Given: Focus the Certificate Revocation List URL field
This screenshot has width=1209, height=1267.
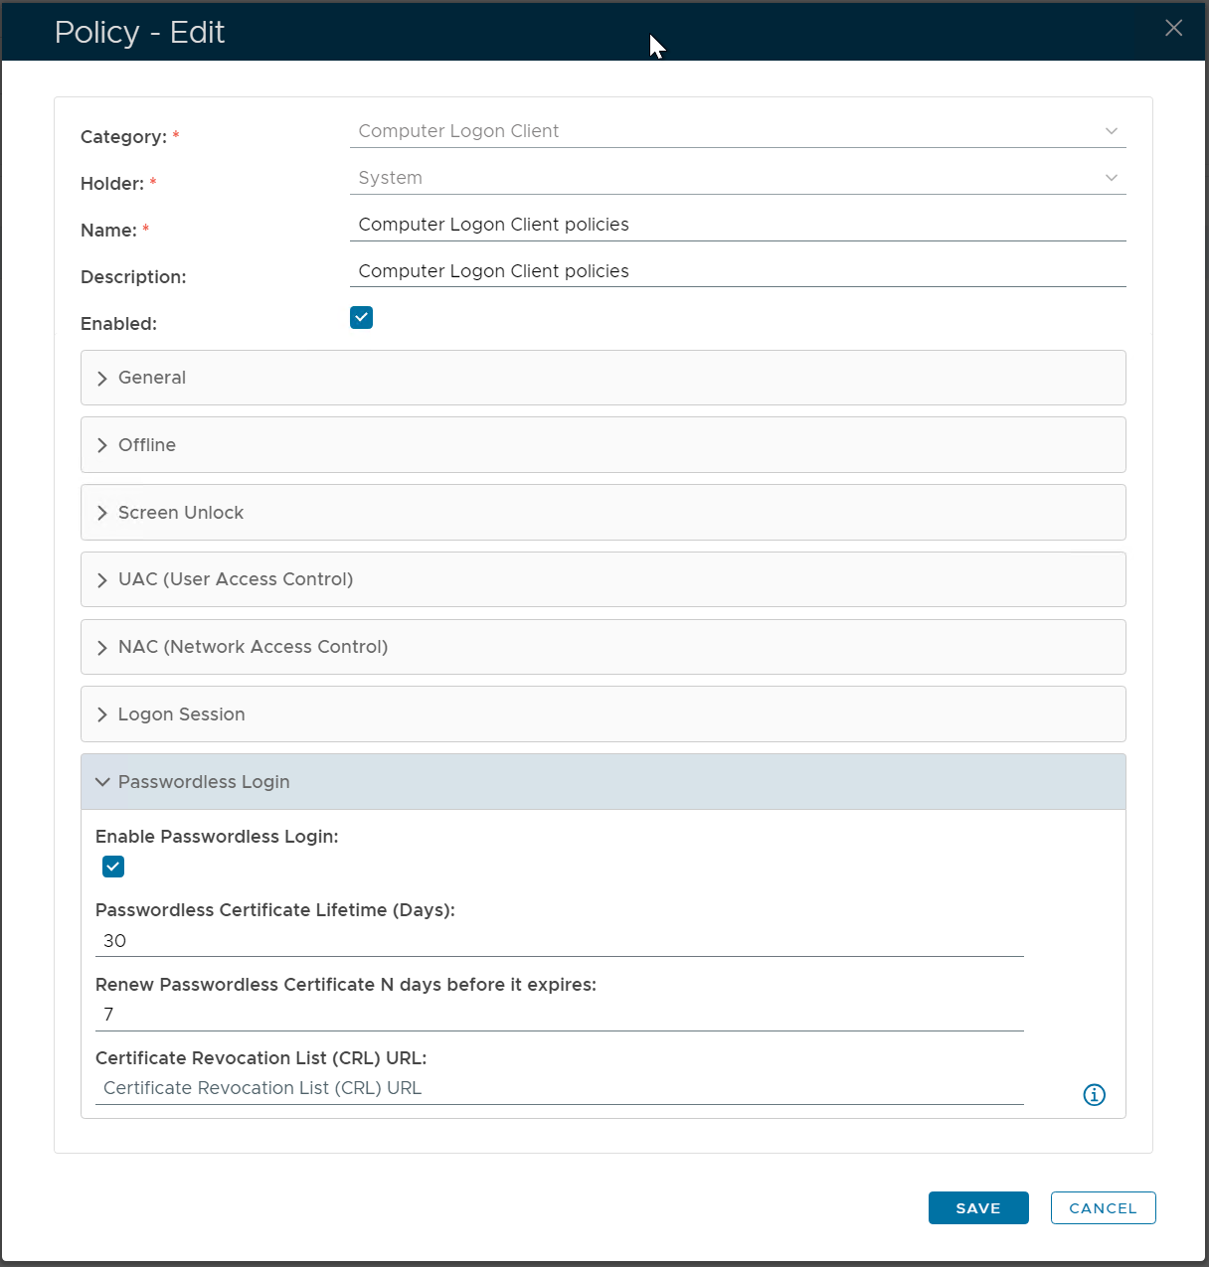Looking at the screenshot, I should pos(559,1088).
